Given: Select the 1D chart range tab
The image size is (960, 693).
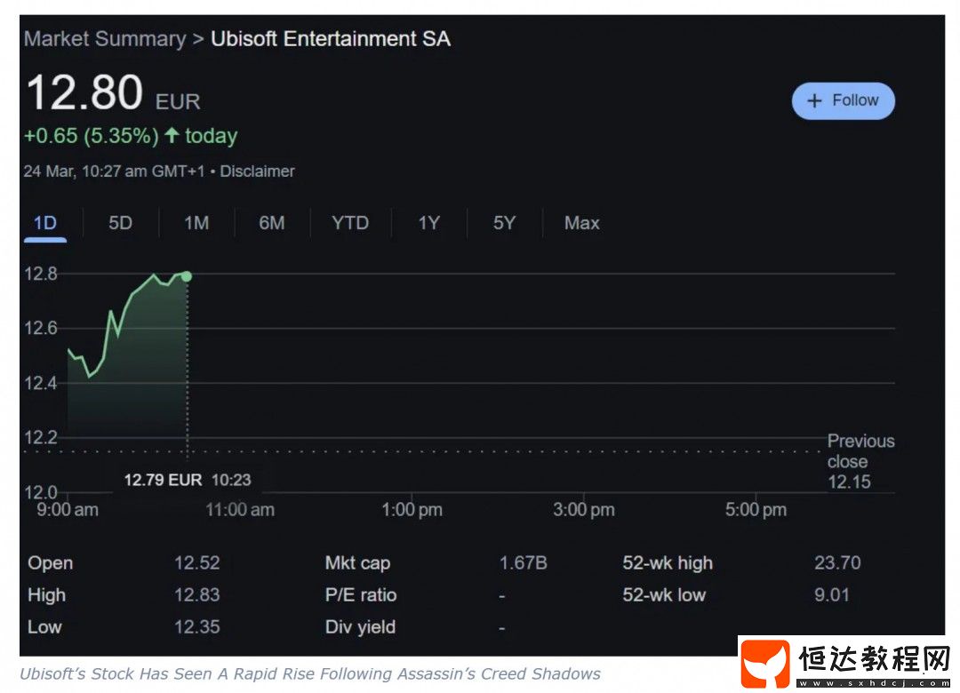Looking at the screenshot, I should click(x=45, y=223).
